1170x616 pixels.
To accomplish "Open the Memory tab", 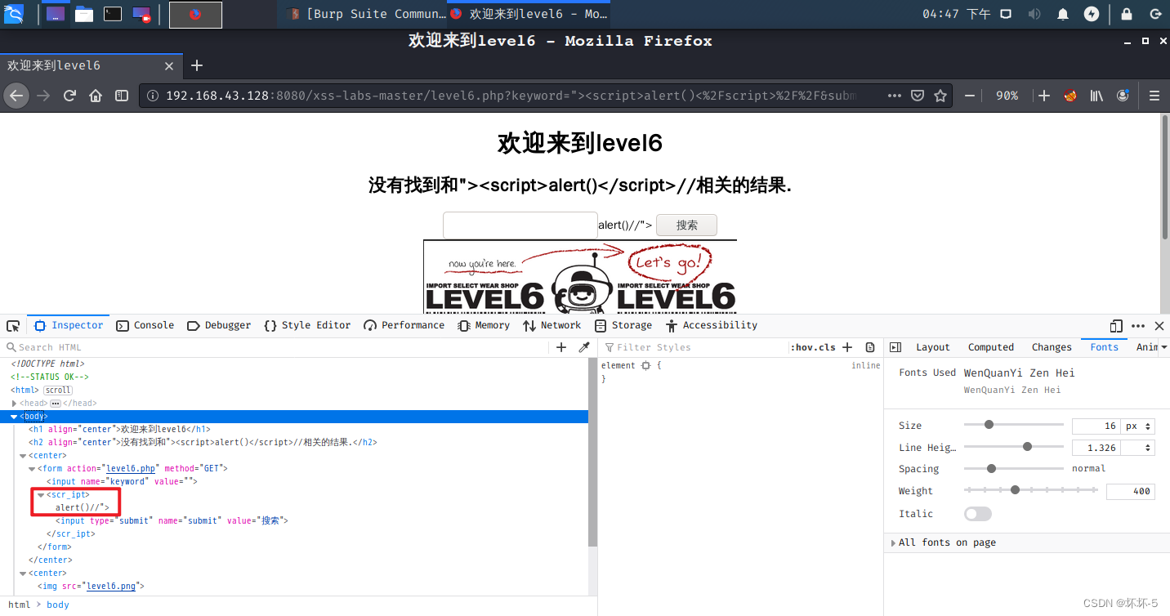I will coord(484,325).
